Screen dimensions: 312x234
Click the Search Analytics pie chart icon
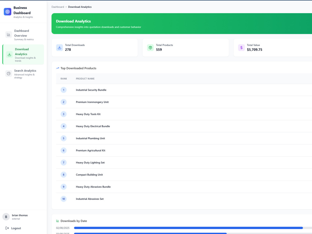pos(8,74)
